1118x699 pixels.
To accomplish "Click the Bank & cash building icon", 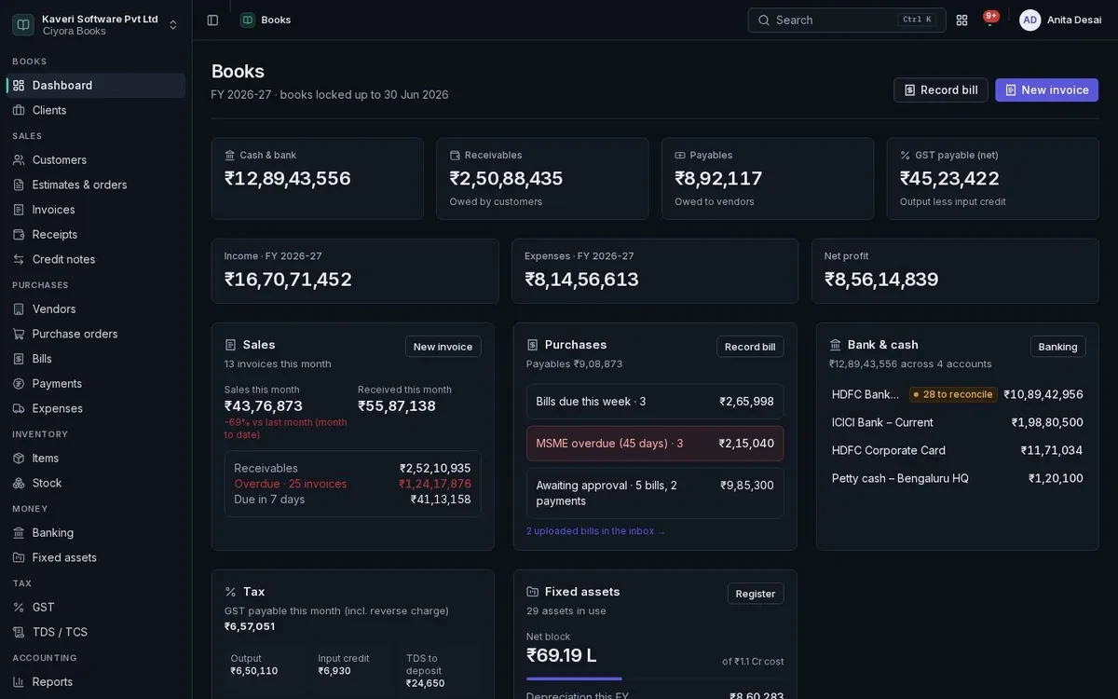I will pyautogui.click(x=836, y=345).
